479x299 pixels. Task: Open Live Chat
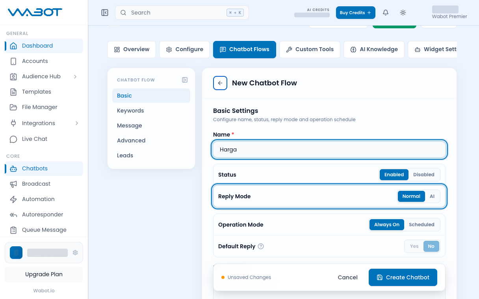(44, 139)
